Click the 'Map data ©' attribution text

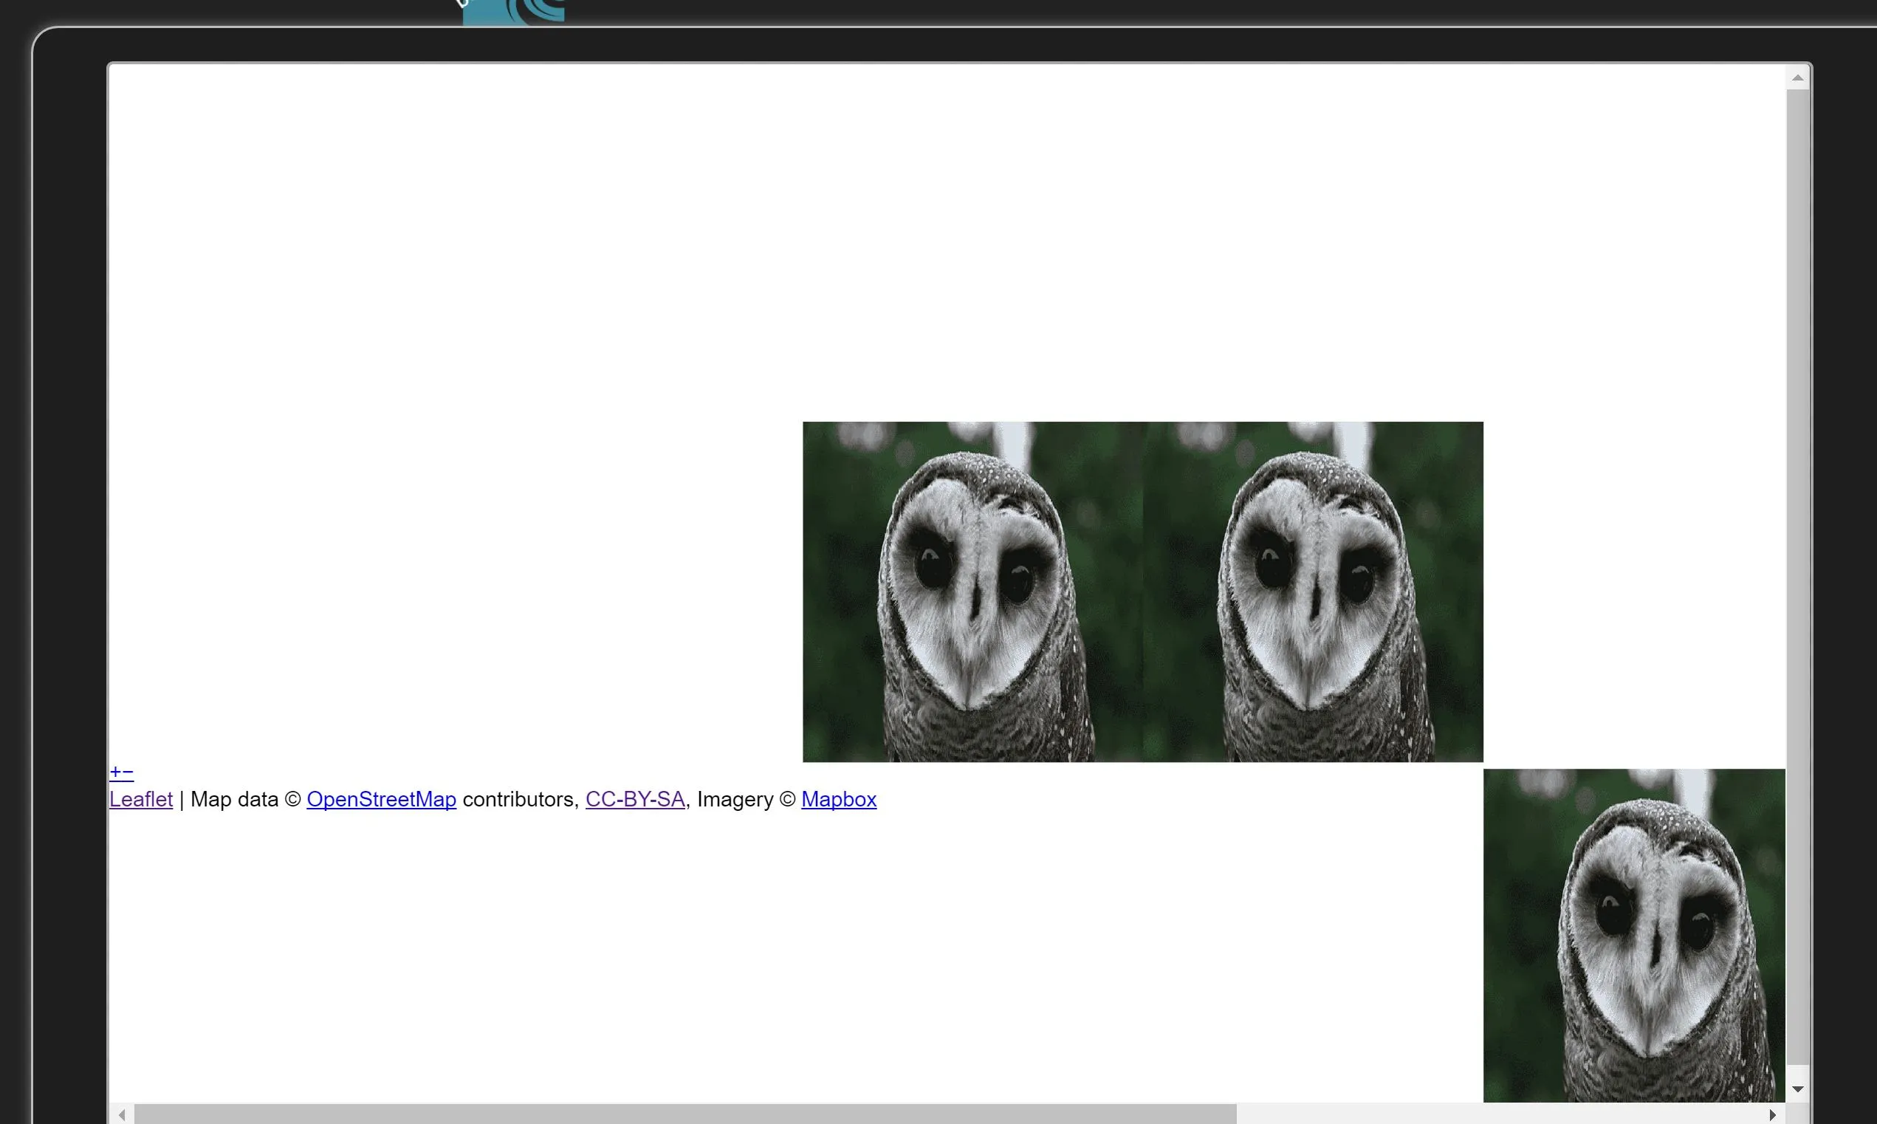point(245,799)
